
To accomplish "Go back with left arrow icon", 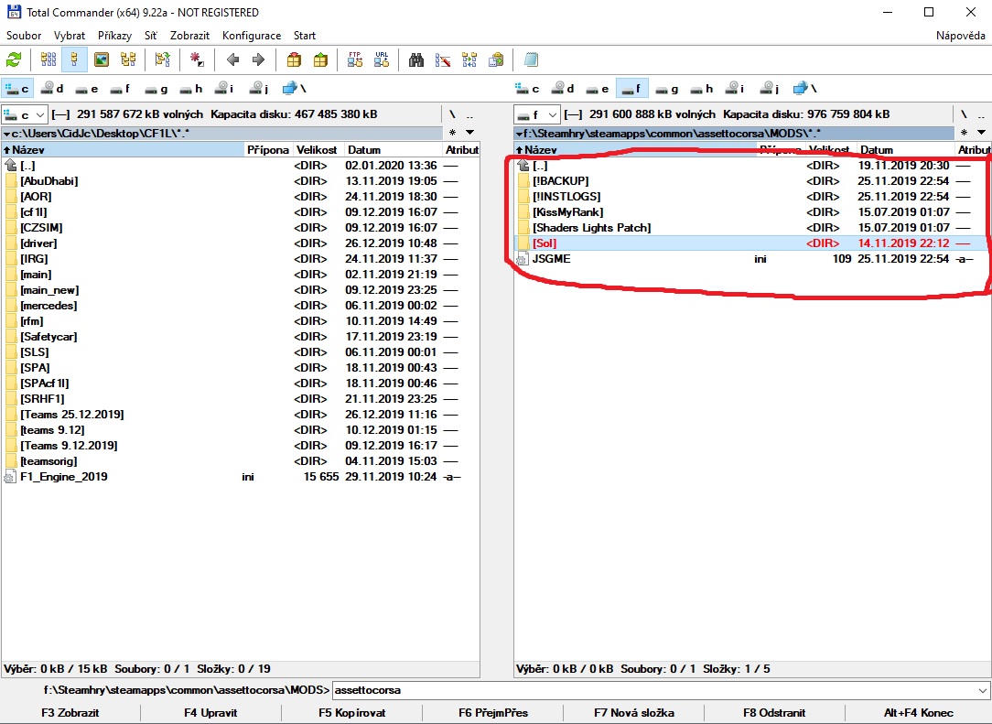I will coord(232,60).
